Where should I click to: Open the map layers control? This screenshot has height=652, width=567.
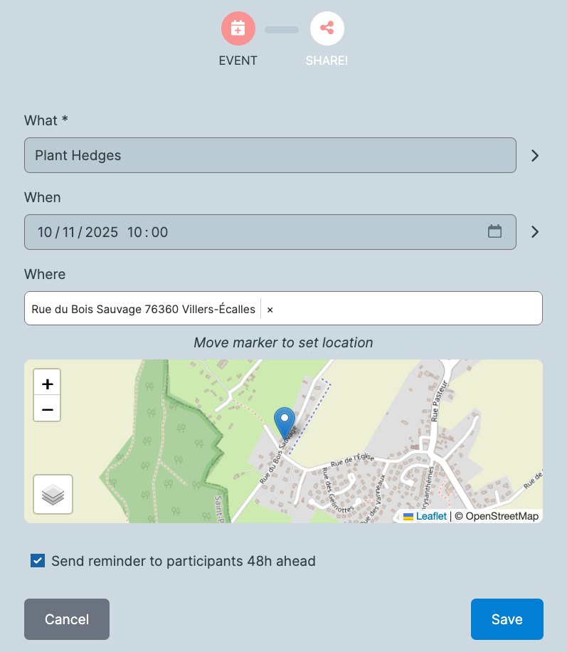(53, 495)
